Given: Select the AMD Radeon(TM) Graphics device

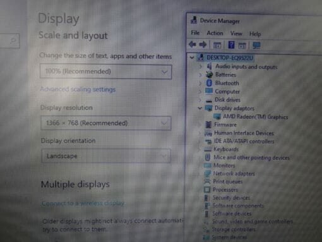Looking at the screenshot, I should click(x=255, y=117).
